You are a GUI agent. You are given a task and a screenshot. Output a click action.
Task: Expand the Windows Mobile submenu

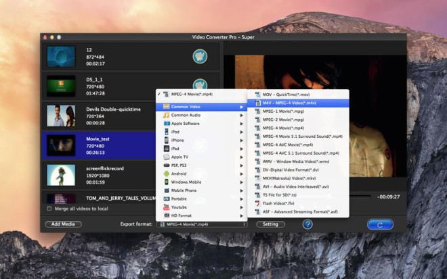pyautogui.click(x=241, y=182)
